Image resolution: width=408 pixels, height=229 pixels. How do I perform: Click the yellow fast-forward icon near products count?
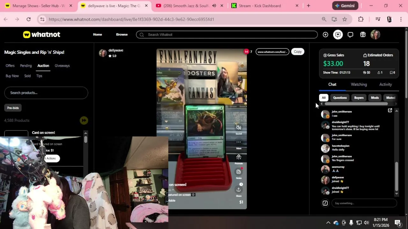point(84,120)
